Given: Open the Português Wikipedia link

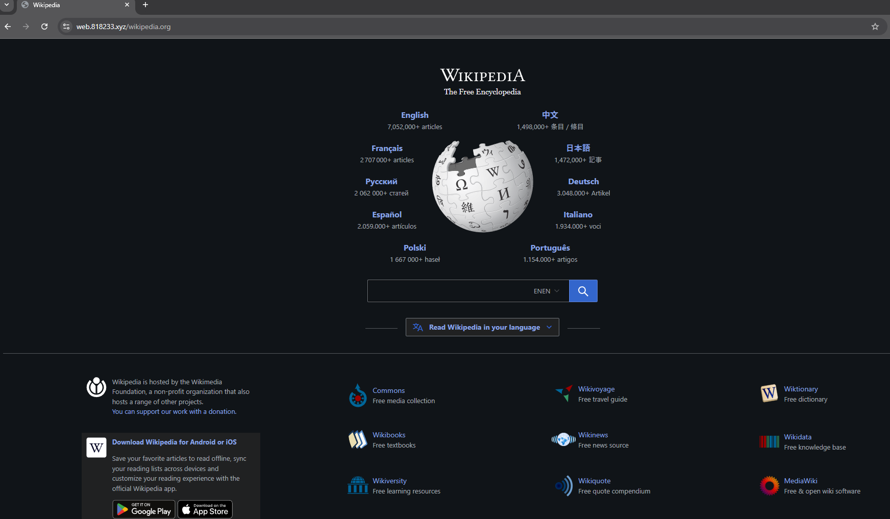Looking at the screenshot, I should (x=550, y=248).
